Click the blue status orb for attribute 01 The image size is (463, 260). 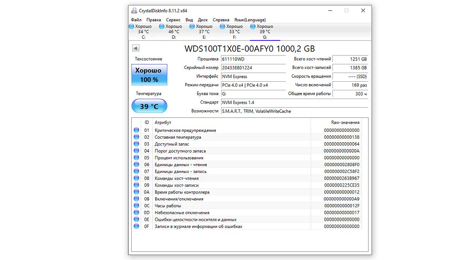(x=136, y=130)
